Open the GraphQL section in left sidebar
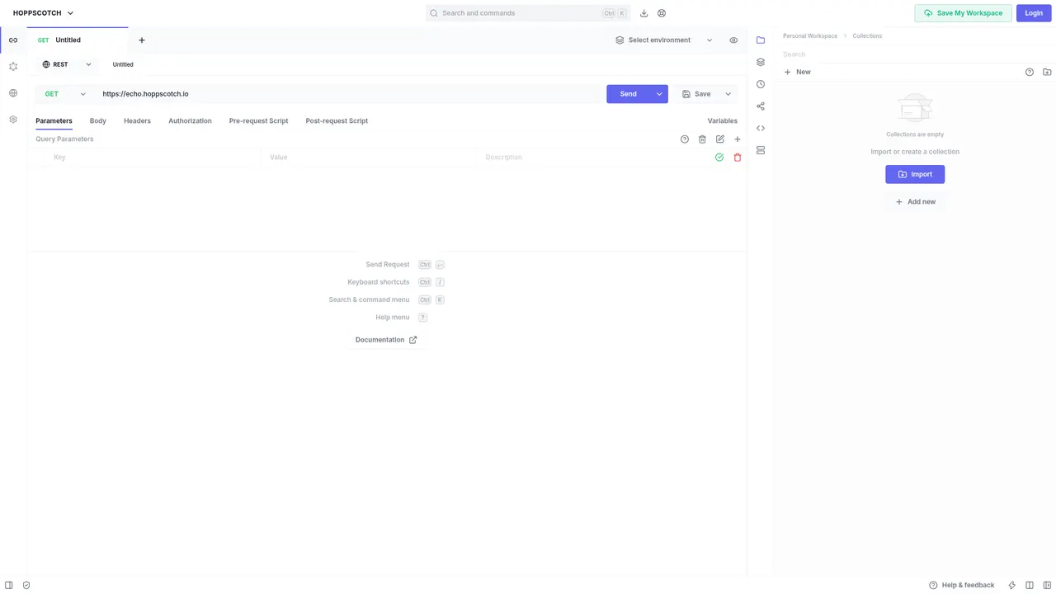This screenshot has height=594, width=1056. (13, 67)
